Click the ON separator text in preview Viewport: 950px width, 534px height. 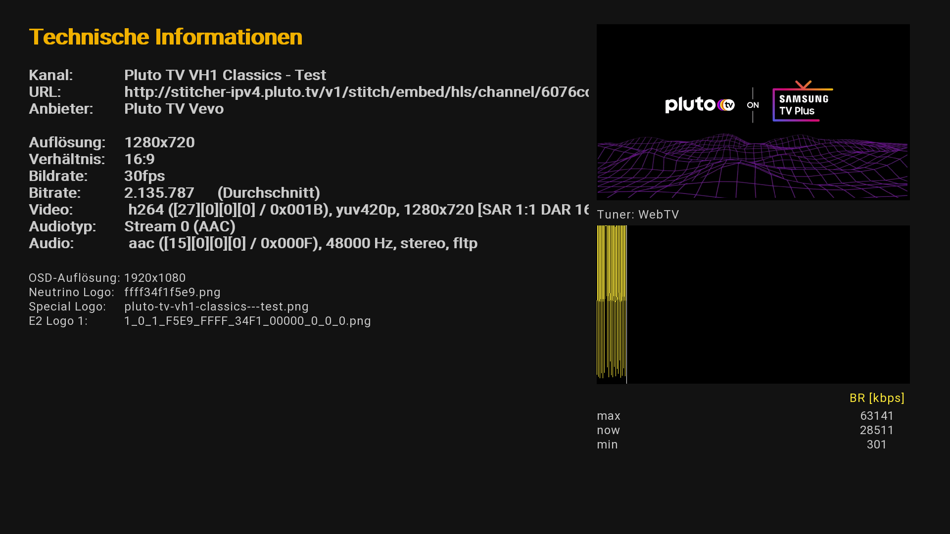[753, 105]
